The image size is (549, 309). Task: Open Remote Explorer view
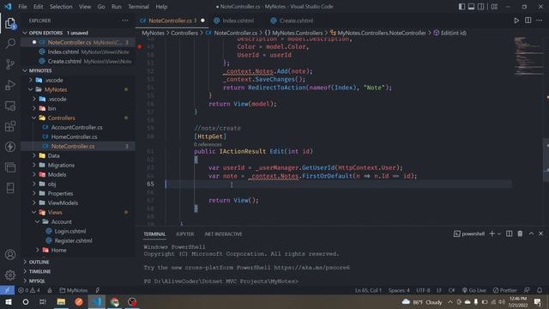(10, 106)
